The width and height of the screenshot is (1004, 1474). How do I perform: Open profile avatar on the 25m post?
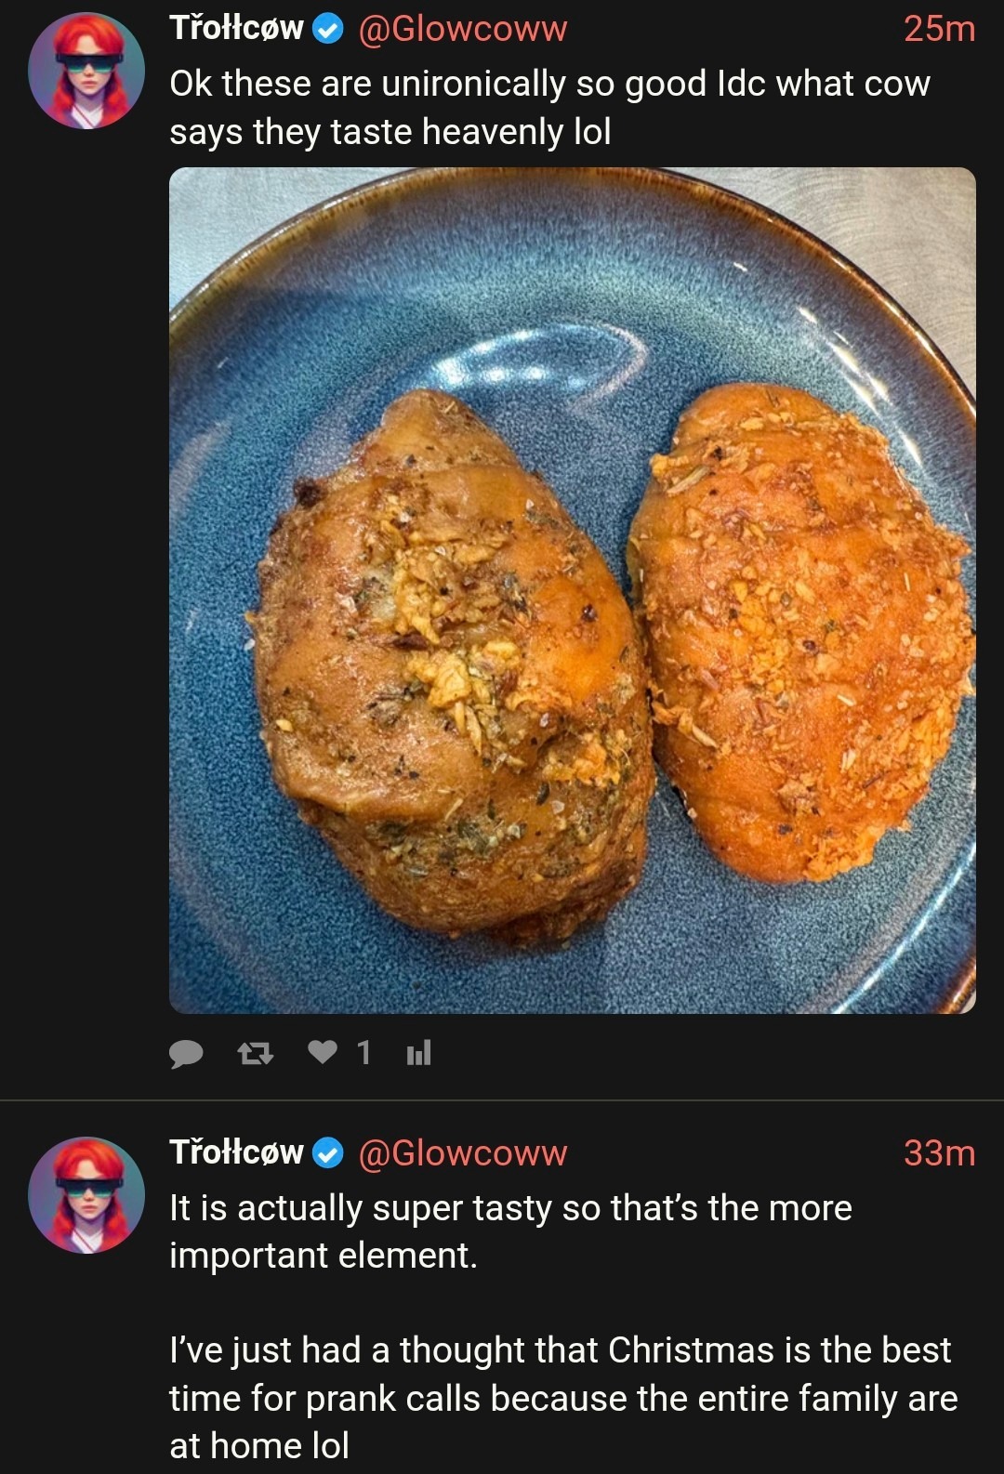[x=86, y=71]
